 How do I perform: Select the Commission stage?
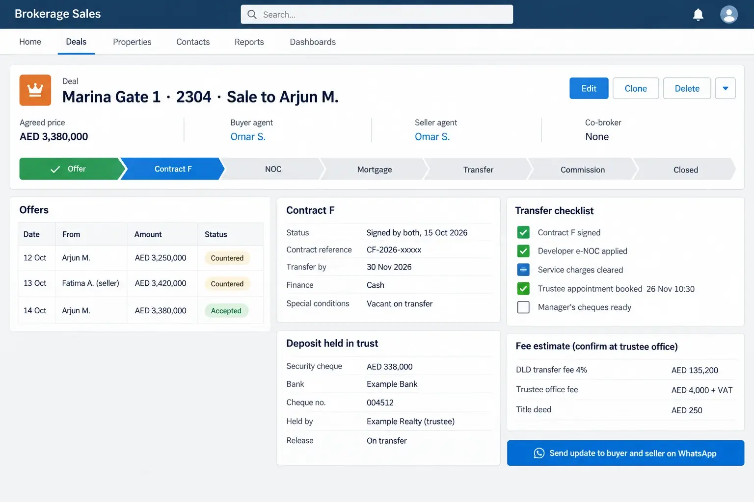coord(583,169)
